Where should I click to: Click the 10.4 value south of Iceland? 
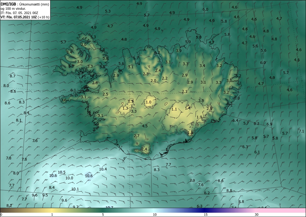(x=103, y=169)
